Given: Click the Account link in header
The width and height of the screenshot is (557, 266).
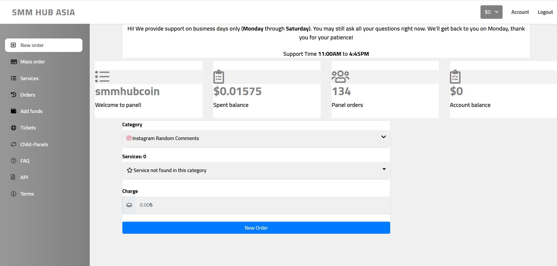Looking at the screenshot, I should click(520, 12).
